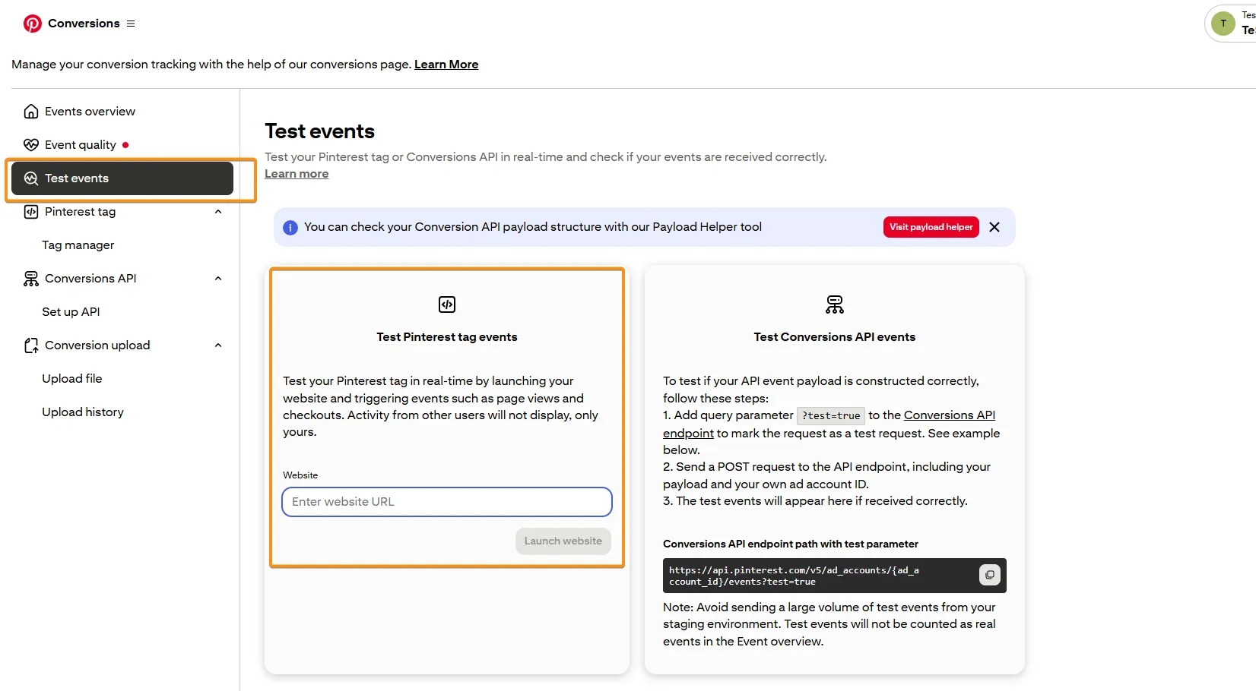Open the Conversions API endpoint link
The height and width of the screenshot is (691, 1256).
[x=949, y=415]
